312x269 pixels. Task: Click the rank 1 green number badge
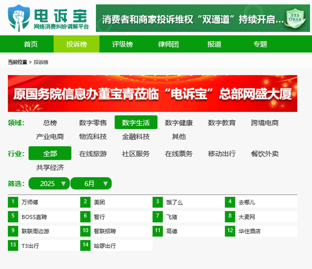click(13, 202)
